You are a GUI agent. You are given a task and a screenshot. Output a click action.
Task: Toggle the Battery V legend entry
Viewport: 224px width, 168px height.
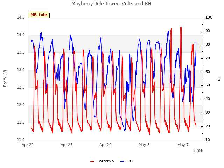102,161
